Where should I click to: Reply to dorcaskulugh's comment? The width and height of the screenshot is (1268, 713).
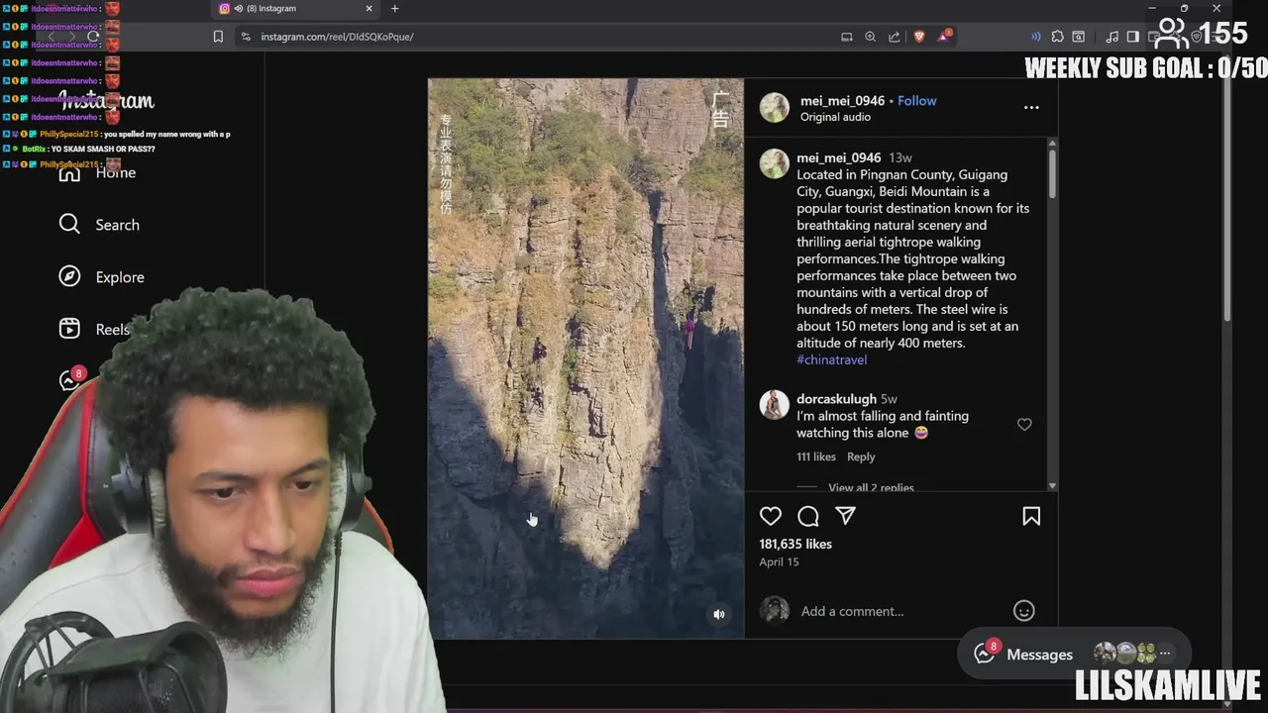click(861, 457)
